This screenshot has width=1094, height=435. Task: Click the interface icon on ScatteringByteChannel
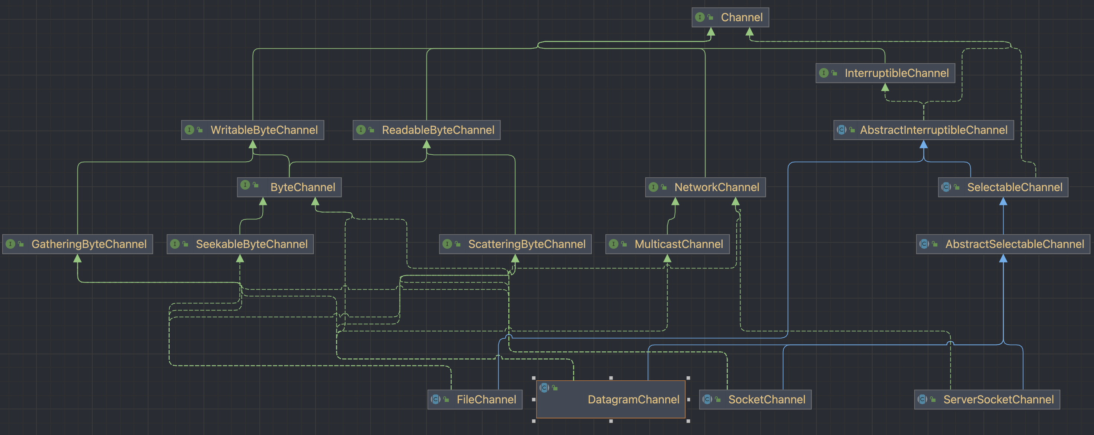(447, 244)
